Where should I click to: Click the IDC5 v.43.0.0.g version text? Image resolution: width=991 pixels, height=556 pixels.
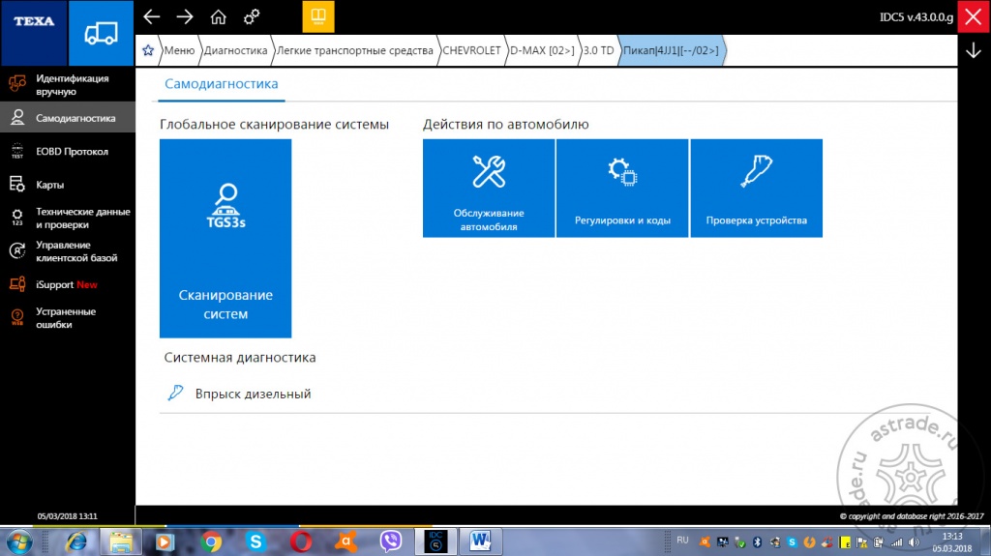click(x=916, y=17)
